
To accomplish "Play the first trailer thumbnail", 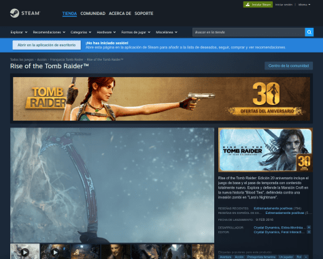I will pos(25,252).
